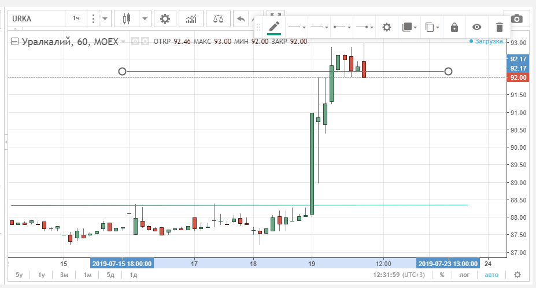
Task: Delete the selected line with trash icon
Action: point(499,27)
